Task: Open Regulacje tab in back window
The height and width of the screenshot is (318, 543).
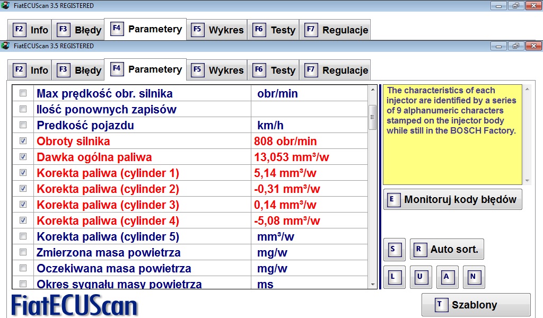Action: [335, 30]
